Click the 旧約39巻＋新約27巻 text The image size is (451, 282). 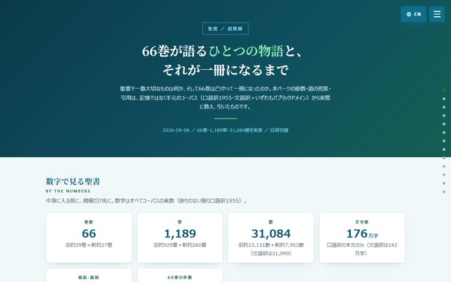tap(89, 245)
